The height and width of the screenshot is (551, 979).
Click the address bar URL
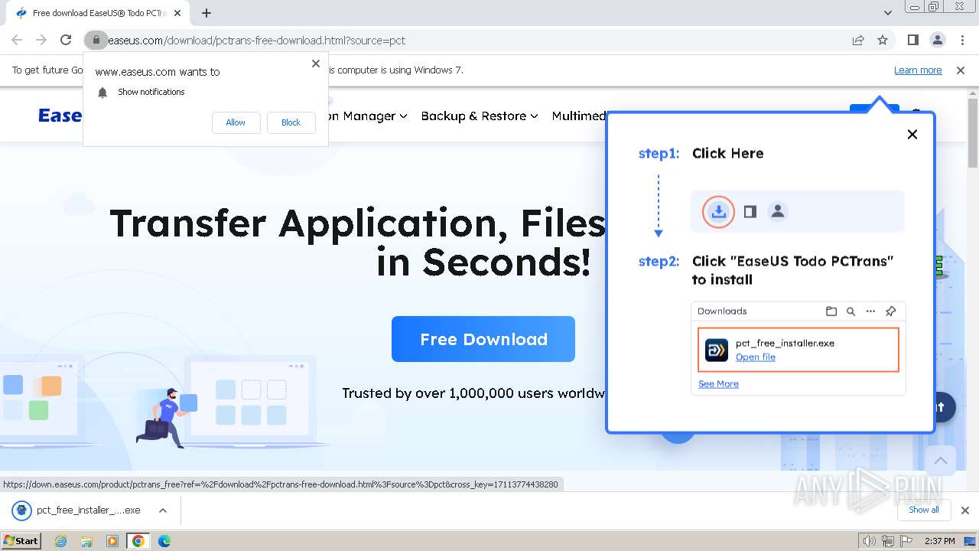pyautogui.click(x=257, y=40)
